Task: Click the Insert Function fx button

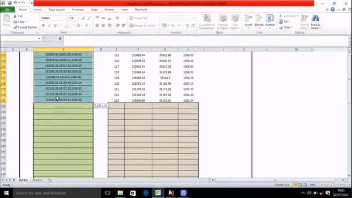Action: click(x=60, y=38)
